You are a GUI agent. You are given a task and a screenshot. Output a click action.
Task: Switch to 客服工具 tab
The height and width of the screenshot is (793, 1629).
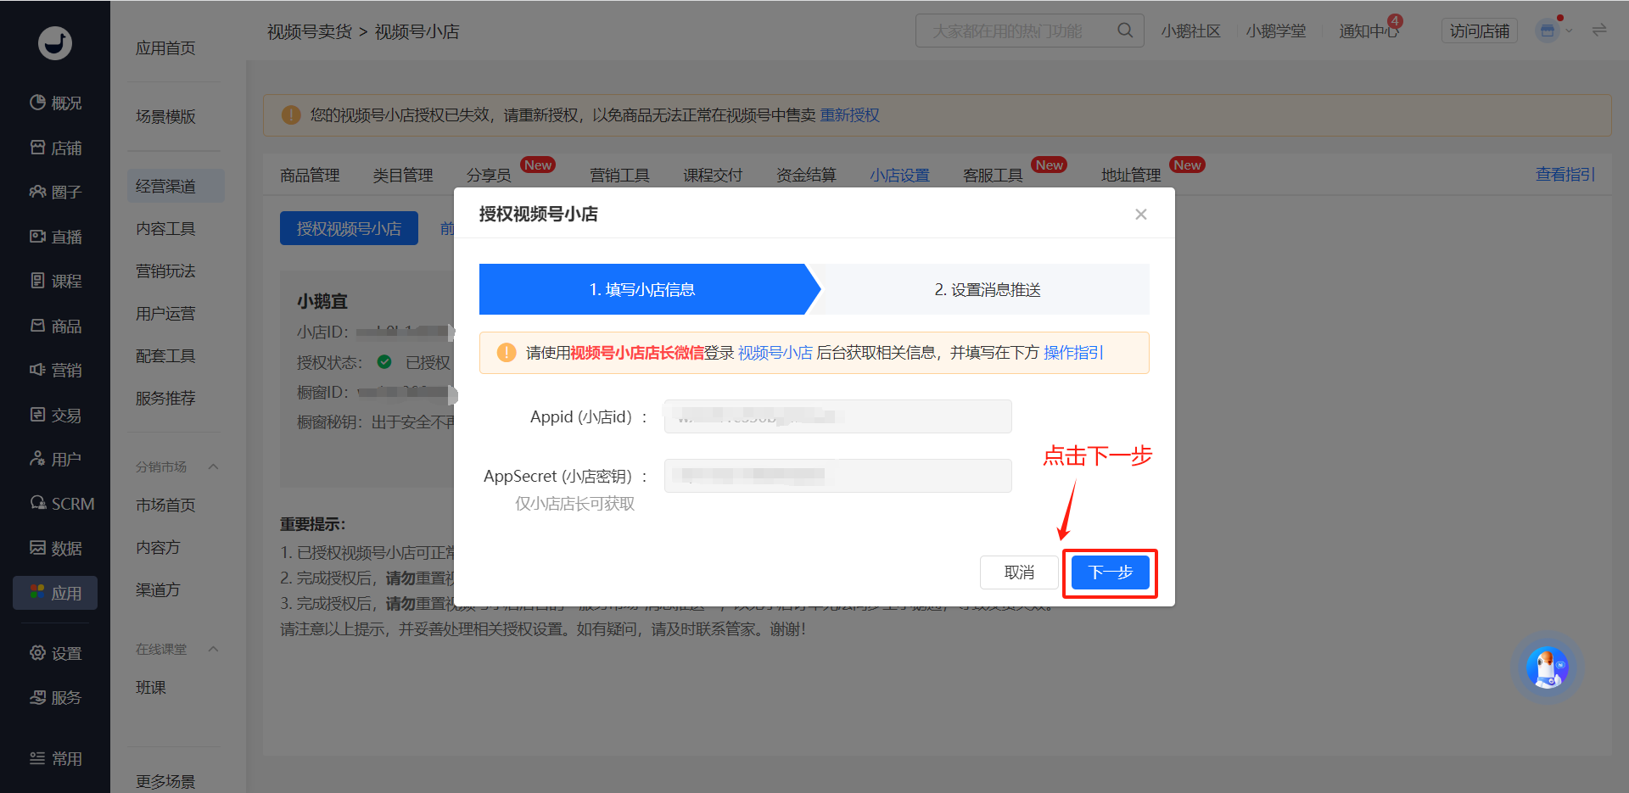(993, 175)
